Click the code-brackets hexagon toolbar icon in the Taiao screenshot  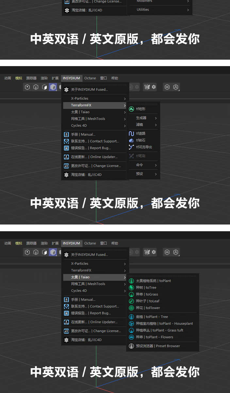tap(167, 252)
